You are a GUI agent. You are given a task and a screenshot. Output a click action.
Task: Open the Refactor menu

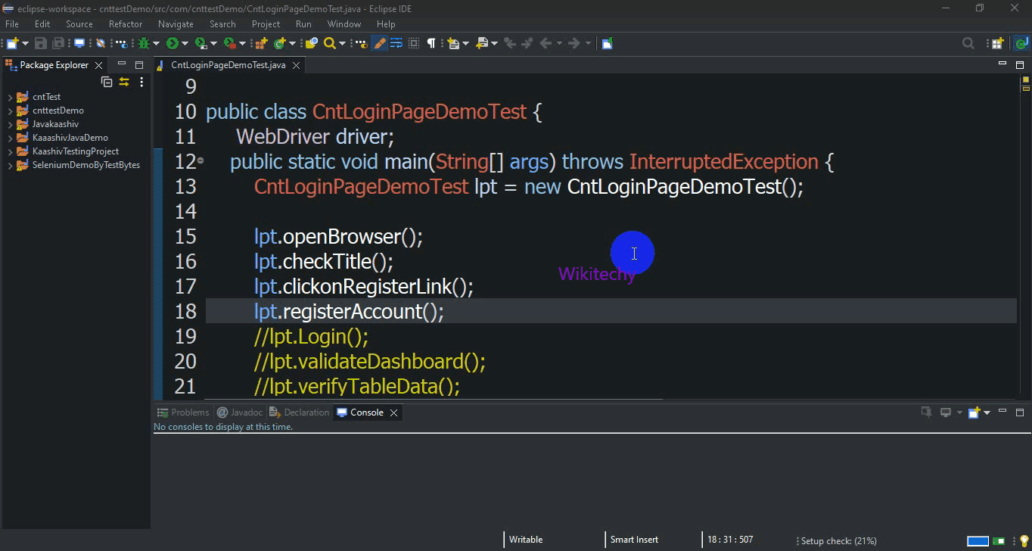click(126, 24)
